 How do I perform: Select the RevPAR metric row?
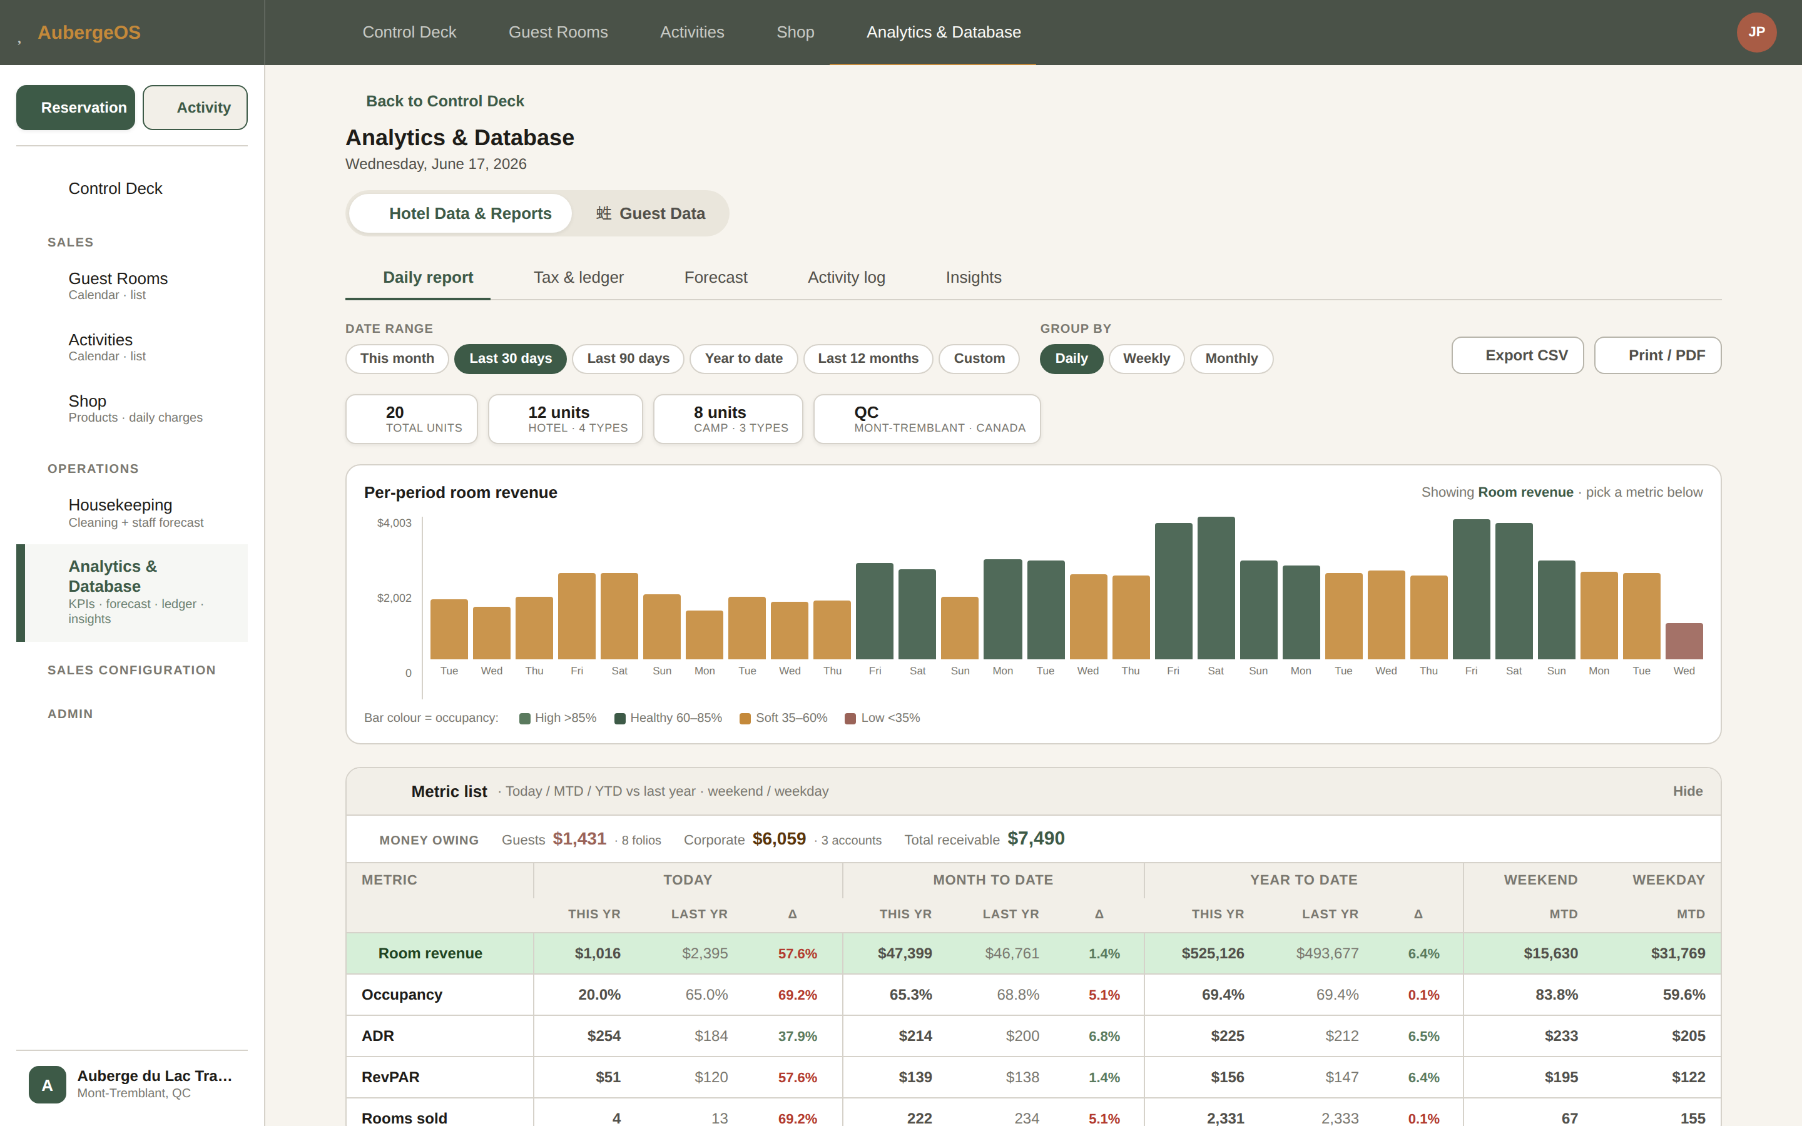pos(1033,1078)
